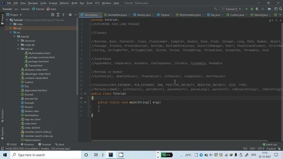Click the editor horizontal scrollbar
This screenshot has width=283, height=159.
point(180,140)
